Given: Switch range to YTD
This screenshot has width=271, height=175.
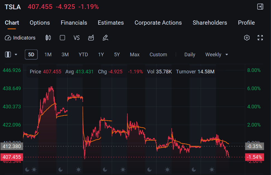Looking at the screenshot, I should coord(83,55).
